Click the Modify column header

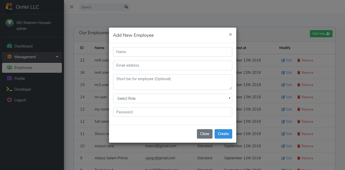coord(285,48)
